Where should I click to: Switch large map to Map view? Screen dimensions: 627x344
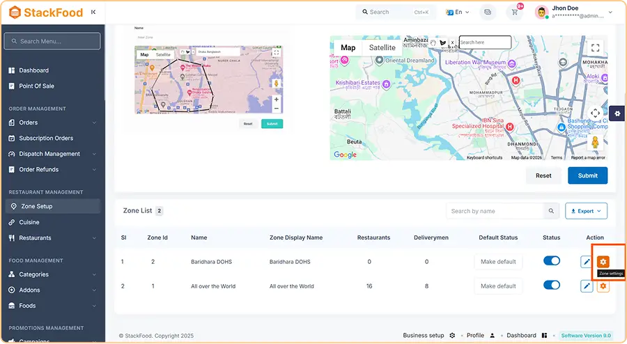coord(348,47)
